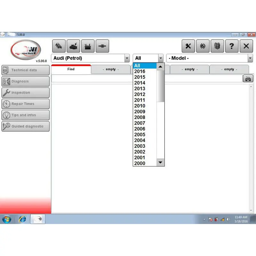The image size is (256, 256).
Task: Choose 2007 in the year list
Action: 145,123
